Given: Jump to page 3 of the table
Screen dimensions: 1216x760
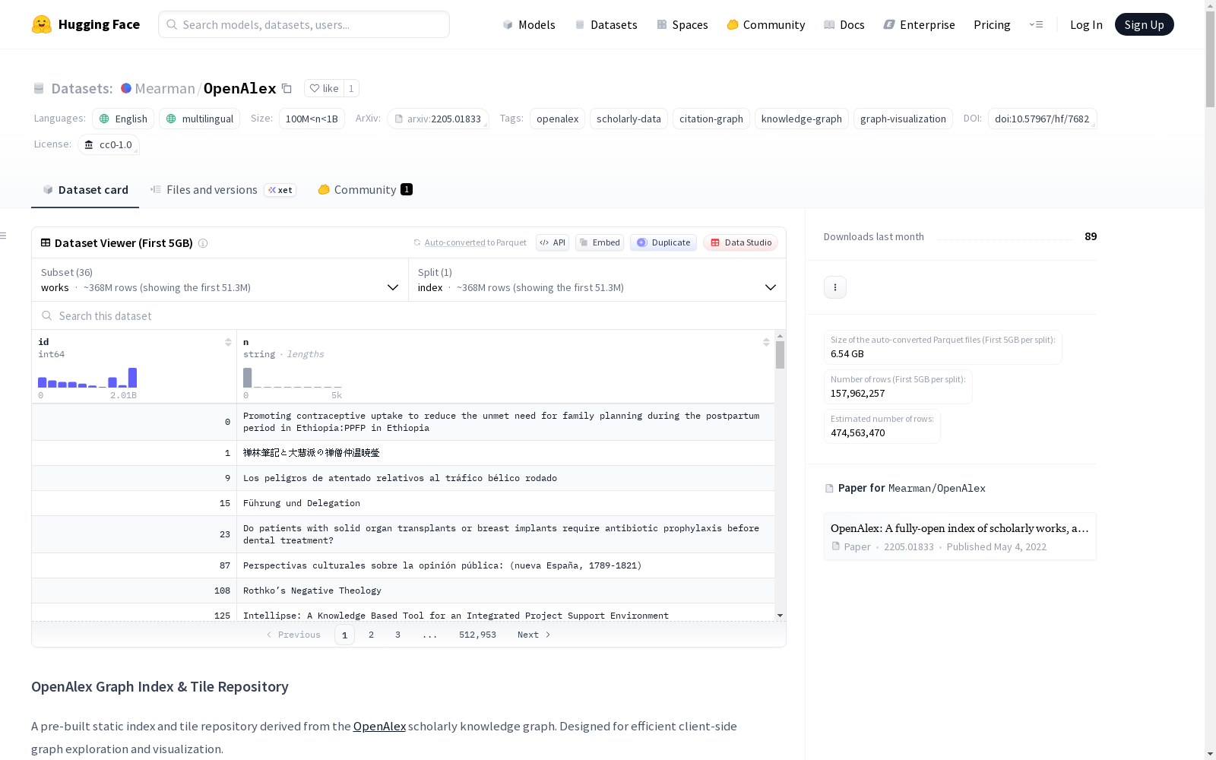Looking at the screenshot, I should coord(397,635).
